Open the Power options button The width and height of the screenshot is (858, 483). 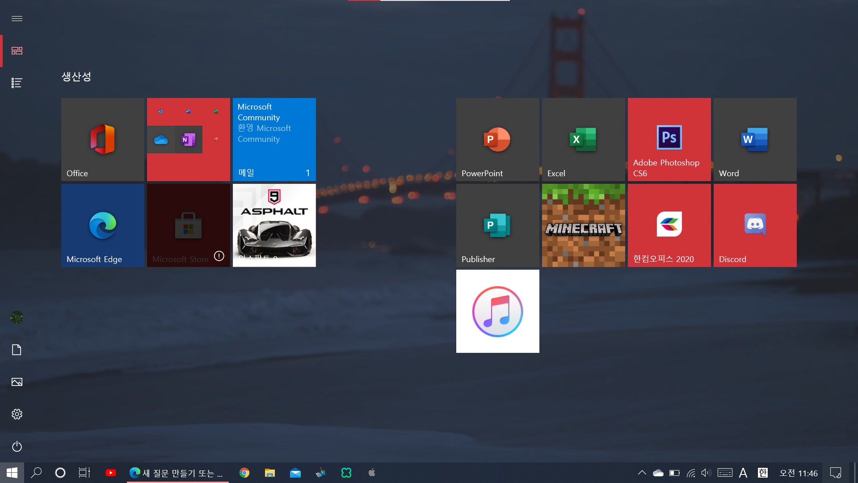coord(17,446)
